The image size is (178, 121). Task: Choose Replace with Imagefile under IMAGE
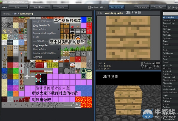pyautogui.click(x=44, y=53)
